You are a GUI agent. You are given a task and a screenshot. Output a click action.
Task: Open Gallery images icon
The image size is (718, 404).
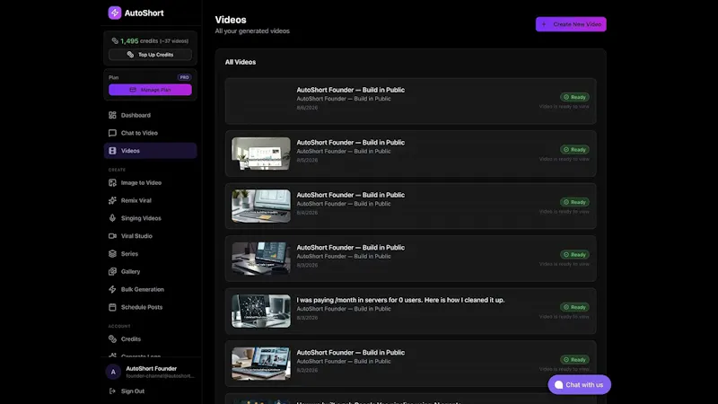112,272
